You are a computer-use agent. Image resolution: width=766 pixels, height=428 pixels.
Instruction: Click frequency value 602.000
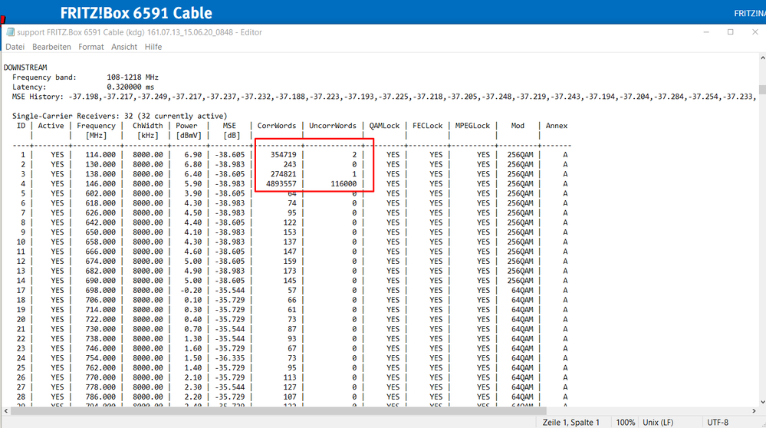tap(100, 193)
